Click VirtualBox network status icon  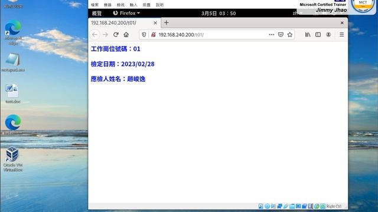[279, 206]
